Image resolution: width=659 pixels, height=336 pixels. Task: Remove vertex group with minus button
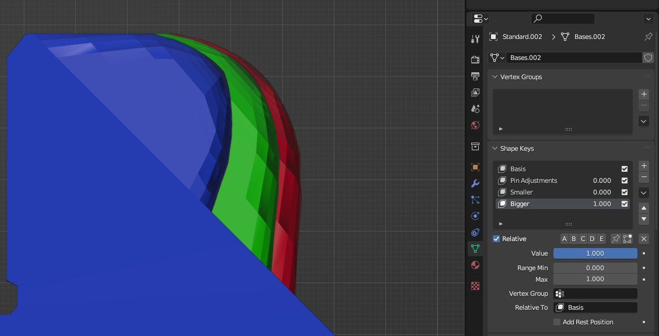pyautogui.click(x=644, y=105)
